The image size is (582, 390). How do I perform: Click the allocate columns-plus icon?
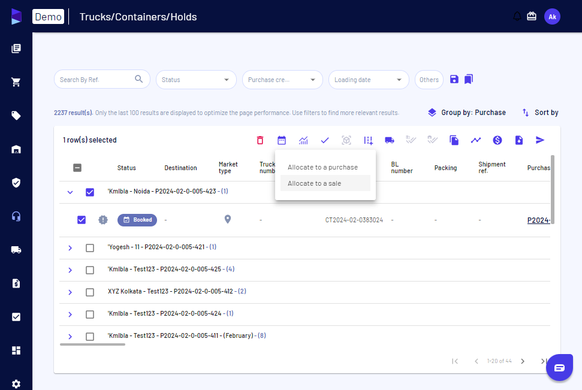click(x=368, y=140)
